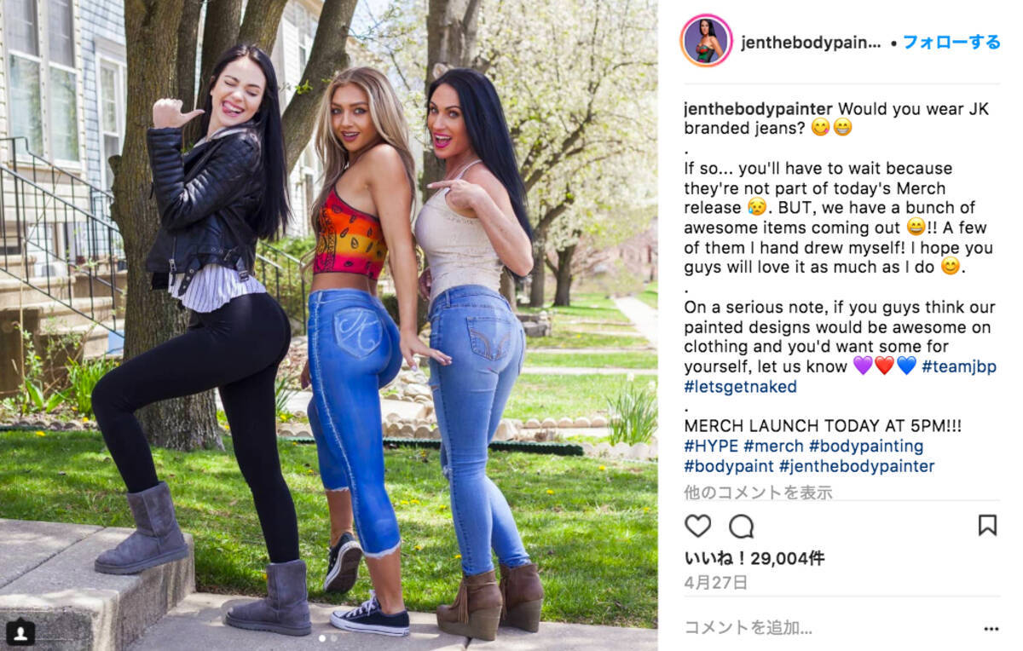View tagged people icon on photo
This screenshot has height=651, width=1023.
coord(20,632)
